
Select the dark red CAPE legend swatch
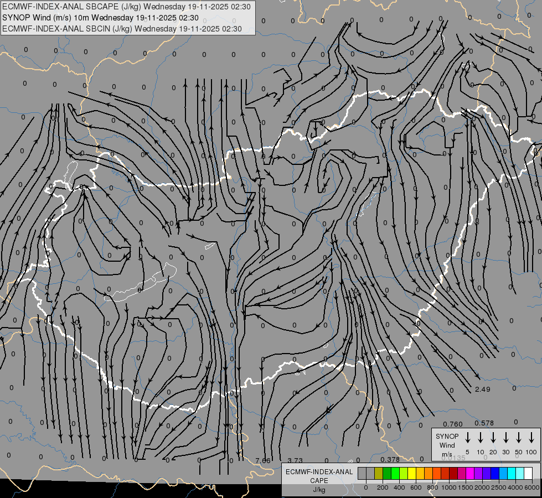454,473
